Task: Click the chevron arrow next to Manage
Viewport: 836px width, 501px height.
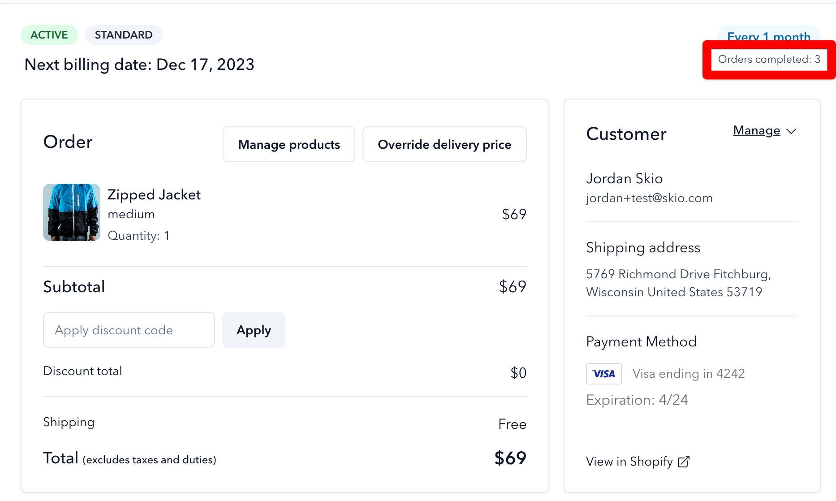Action: coord(791,131)
